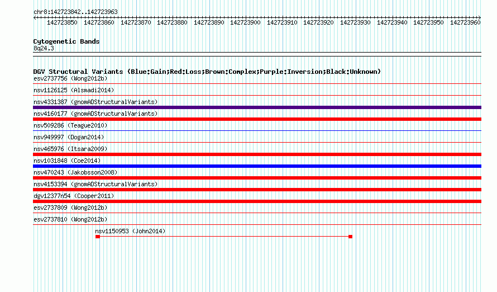Click the thick red loss bar under nsv4160177
This screenshot has width=497, height=292.
(x=257, y=119)
